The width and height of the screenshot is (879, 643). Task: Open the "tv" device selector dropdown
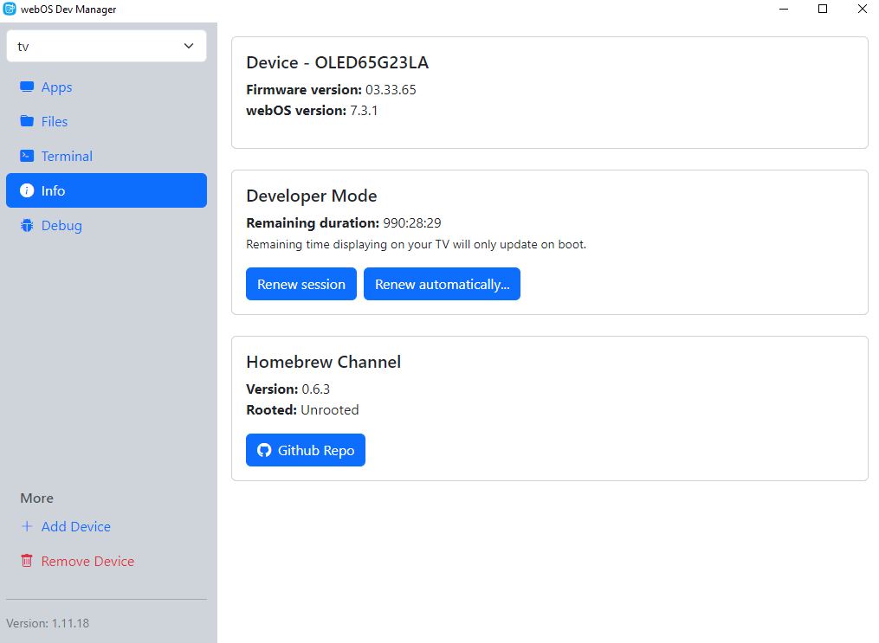point(106,47)
